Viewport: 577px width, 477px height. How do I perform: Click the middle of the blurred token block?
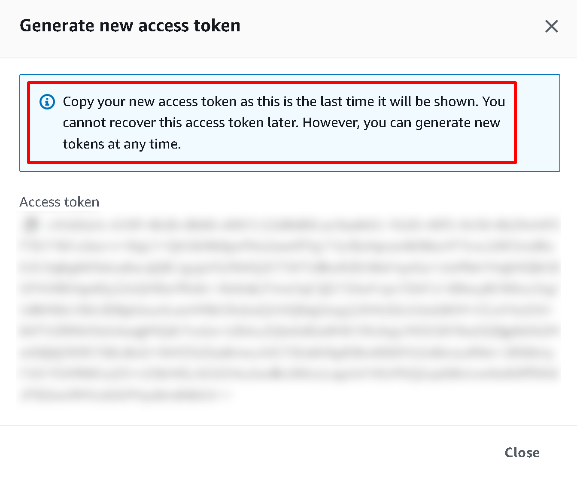pos(288,309)
